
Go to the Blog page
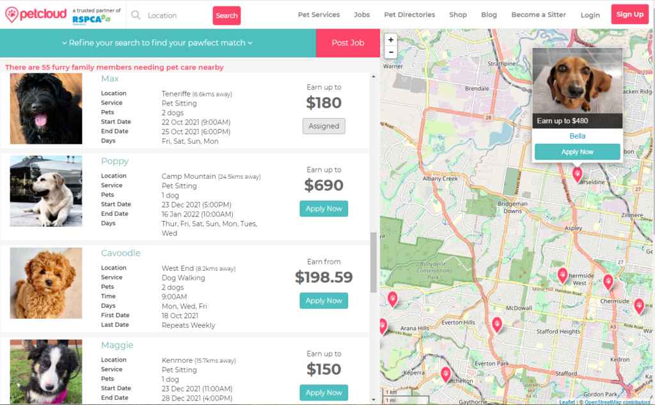click(x=489, y=15)
